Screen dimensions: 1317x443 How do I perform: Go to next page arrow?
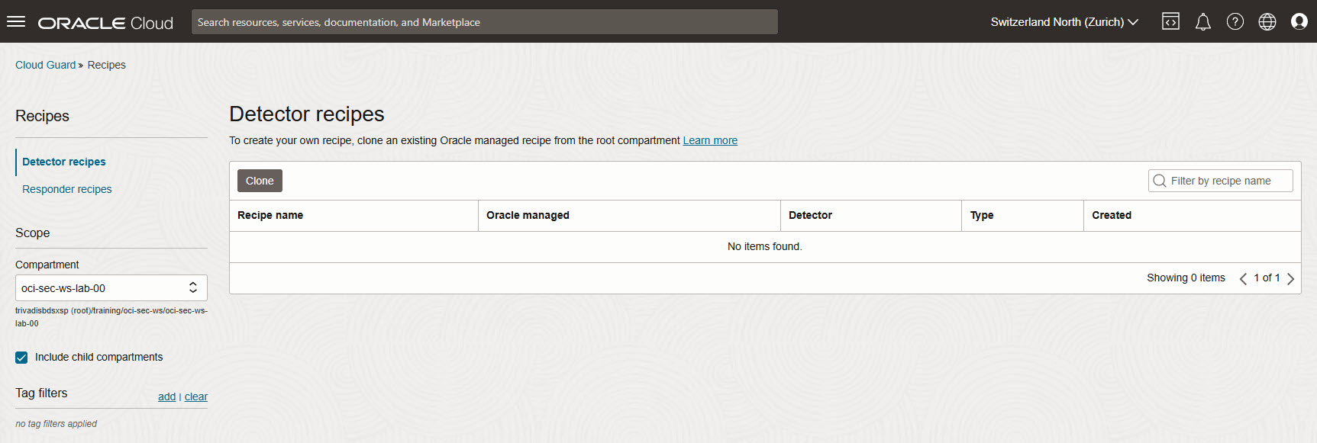coord(1290,278)
